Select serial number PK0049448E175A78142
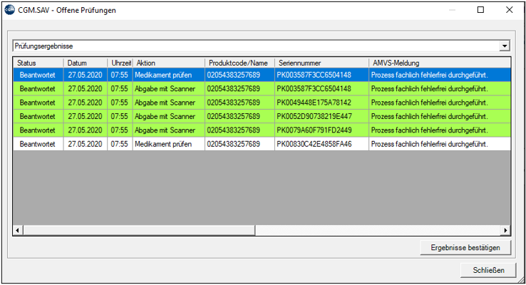The width and height of the screenshot is (526, 285). click(x=314, y=103)
